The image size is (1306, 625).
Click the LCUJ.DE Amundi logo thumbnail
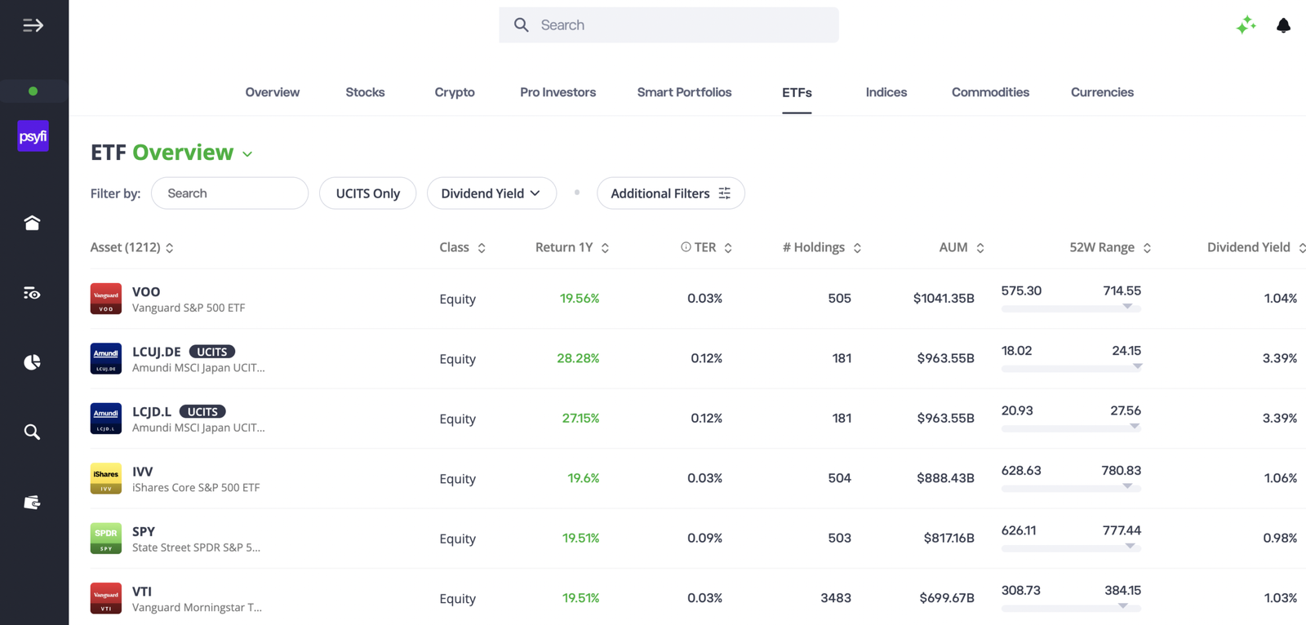pyautogui.click(x=106, y=358)
